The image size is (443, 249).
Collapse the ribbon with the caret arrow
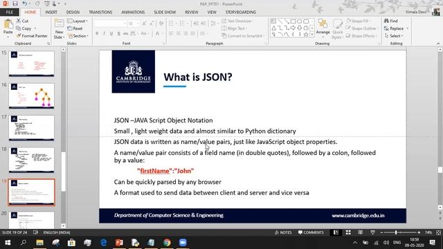pyautogui.click(x=438, y=44)
